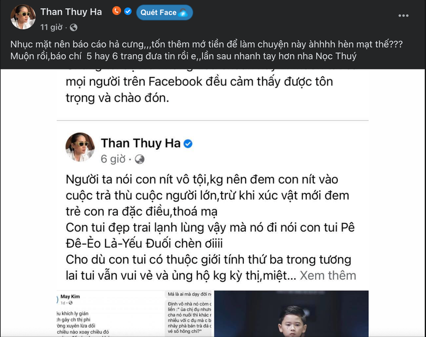Click Than Thuy Ha name in shared post
This screenshot has height=337, width=426.
tap(141, 143)
